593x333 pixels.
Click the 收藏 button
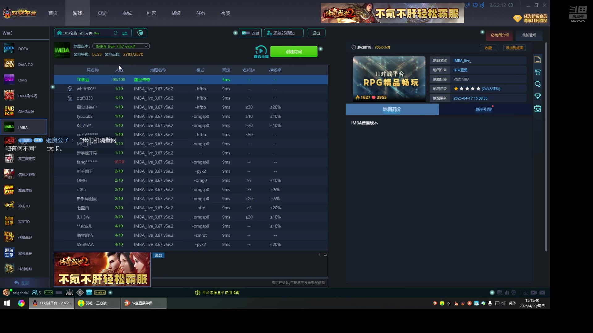(x=488, y=48)
